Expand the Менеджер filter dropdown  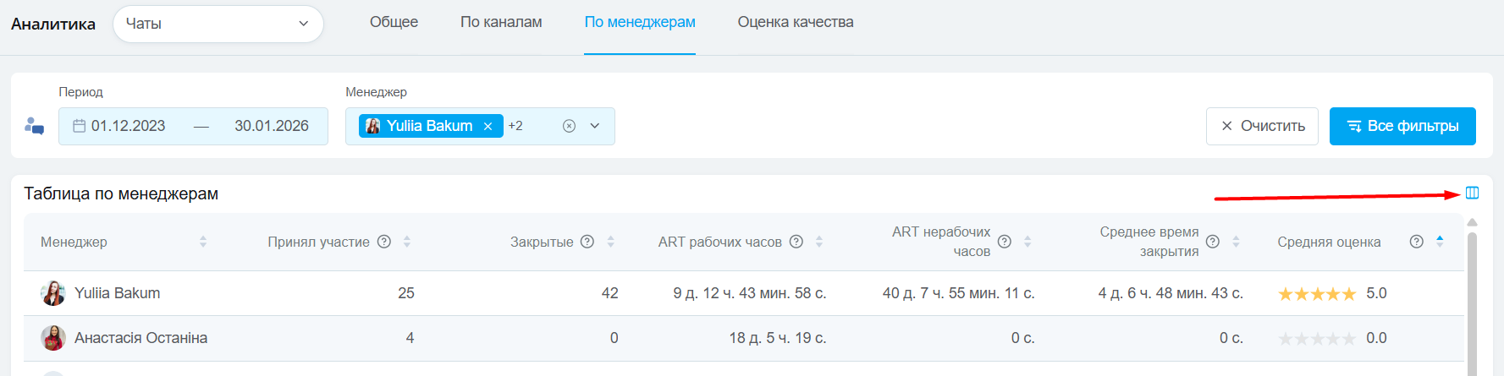tap(595, 126)
